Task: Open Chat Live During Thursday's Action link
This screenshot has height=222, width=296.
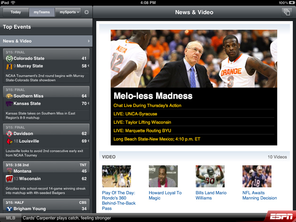Action: [148, 106]
